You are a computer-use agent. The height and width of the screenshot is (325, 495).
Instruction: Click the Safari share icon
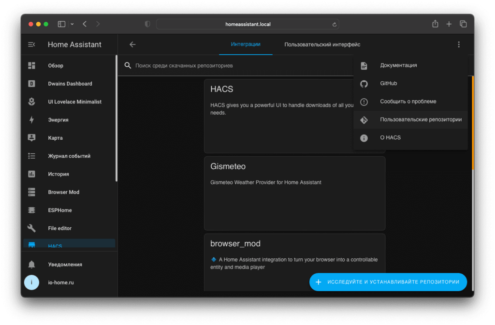click(436, 24)
